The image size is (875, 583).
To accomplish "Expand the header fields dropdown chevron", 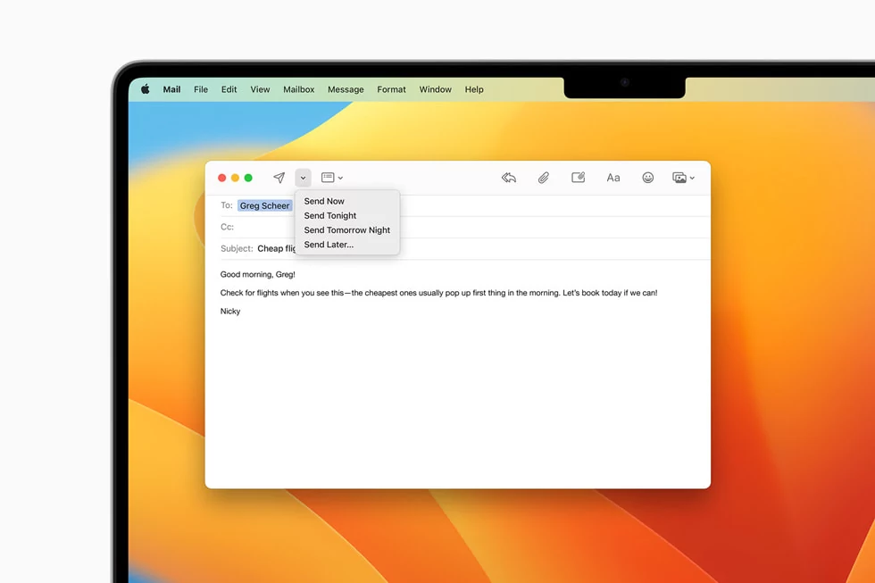I will pos(340,178).
